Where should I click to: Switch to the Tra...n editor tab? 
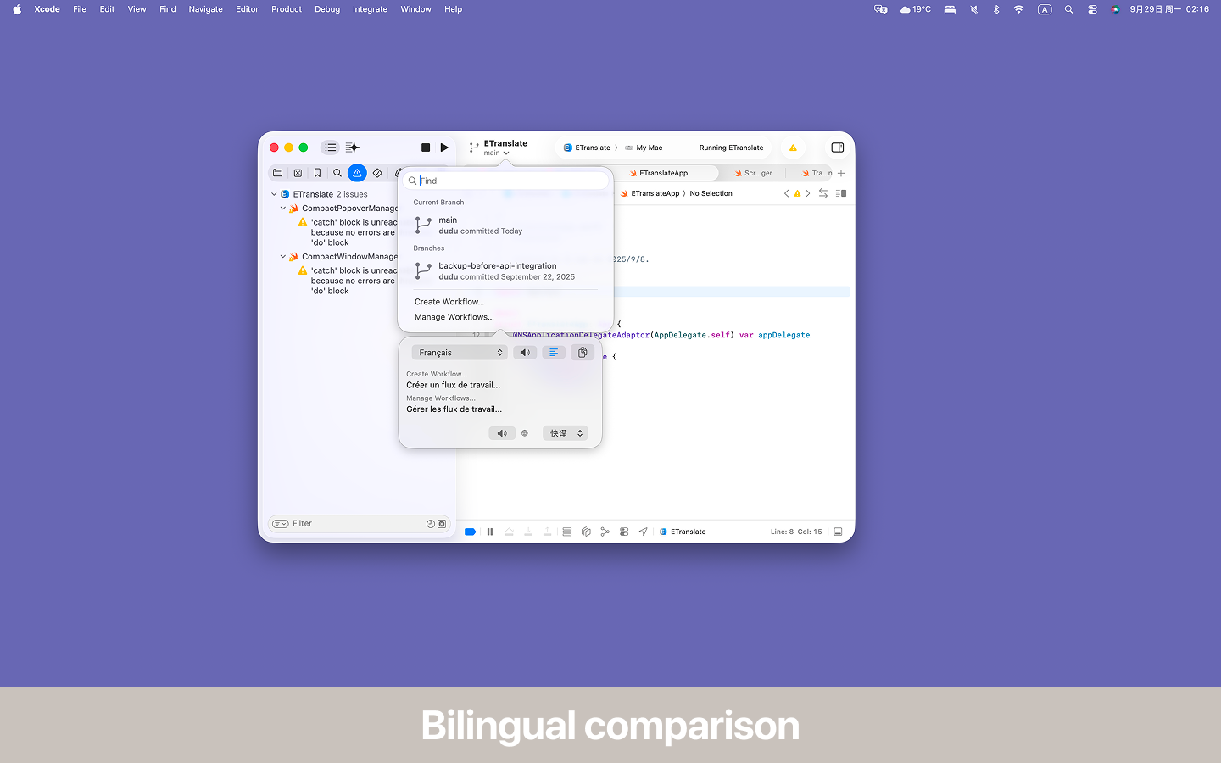point(817,173)
